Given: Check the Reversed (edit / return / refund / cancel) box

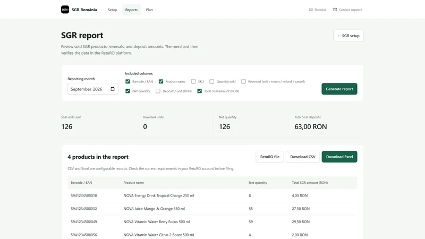Looking at the screenshot, I should click(x=243, y=81).
